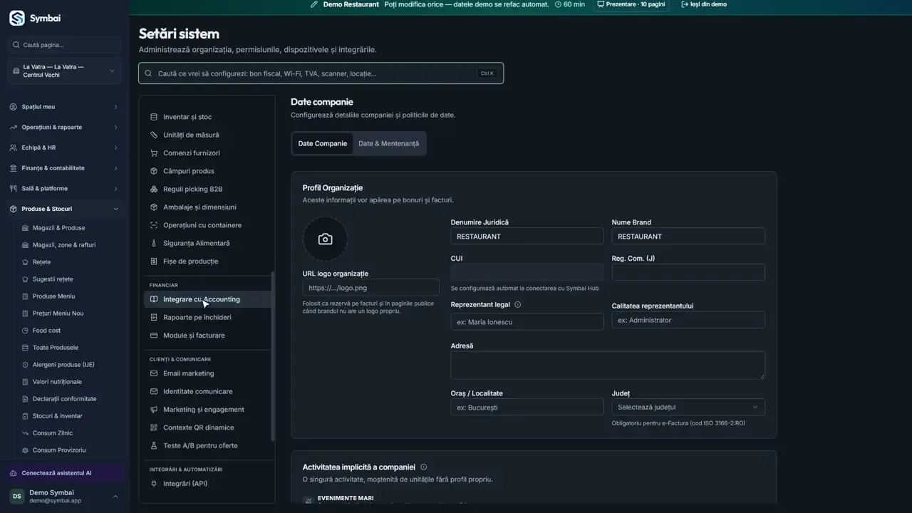This screenshot has height=513, width=912.
Task: Click the camera icon to upload logo
Action: click(325, 239)
